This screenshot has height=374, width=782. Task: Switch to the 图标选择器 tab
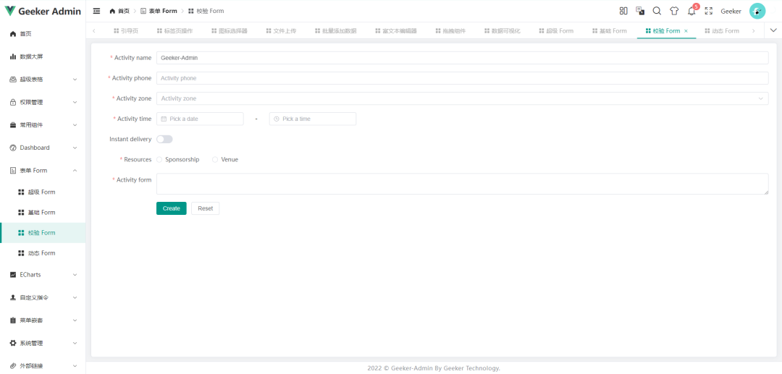[x=229, y=31]
